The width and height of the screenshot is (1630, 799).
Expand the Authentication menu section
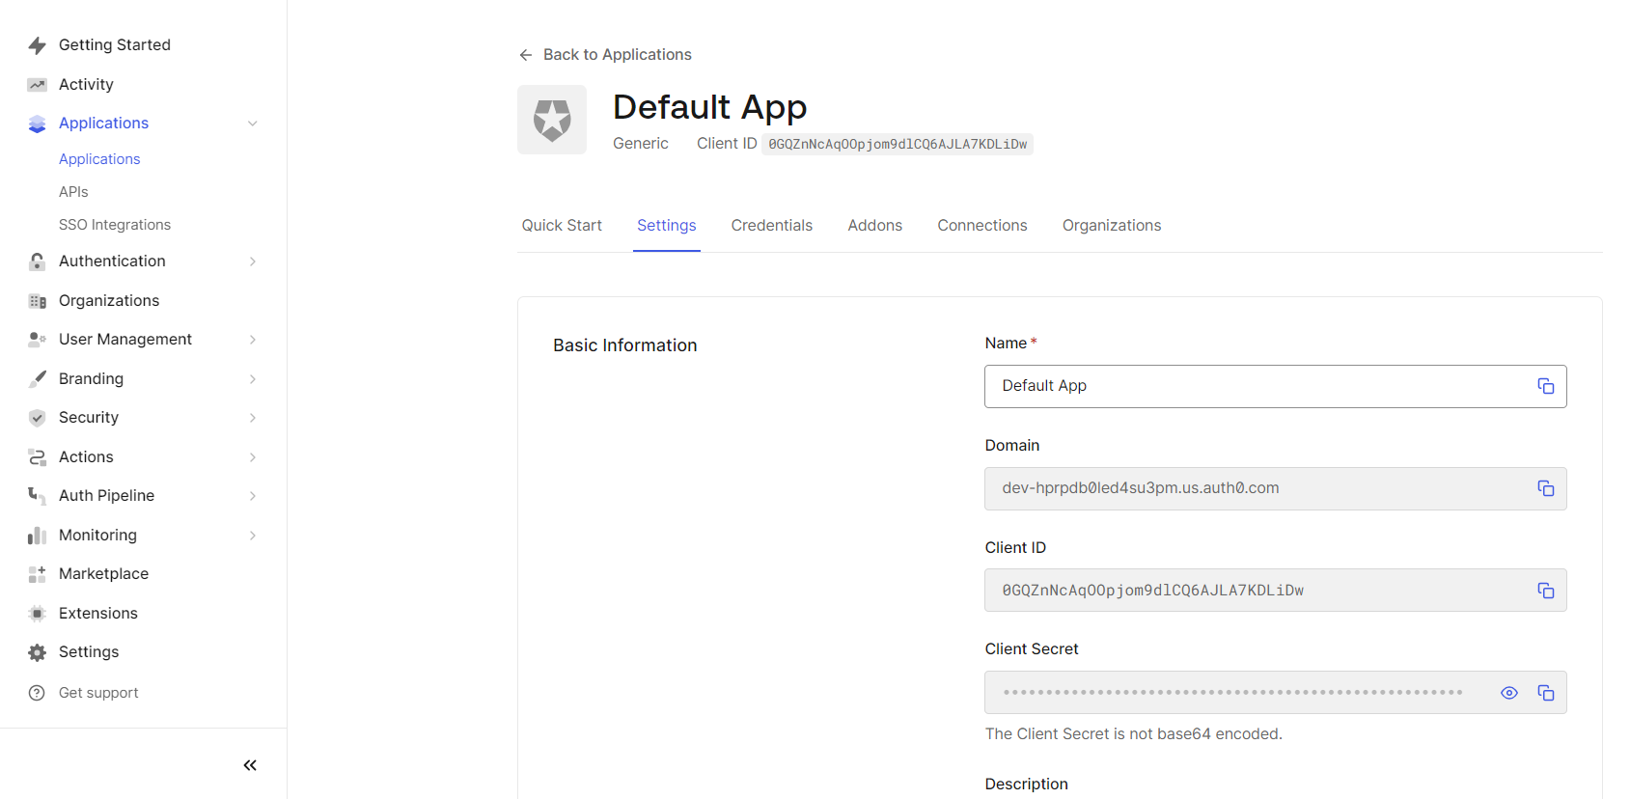pos(252,262)
